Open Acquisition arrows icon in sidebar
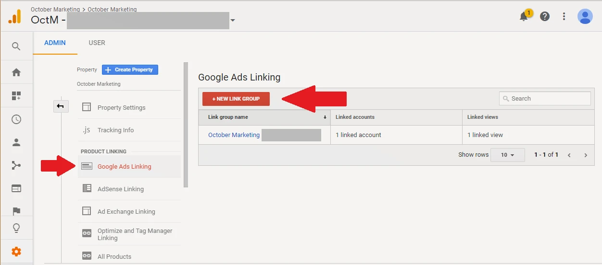 (16, 165)
